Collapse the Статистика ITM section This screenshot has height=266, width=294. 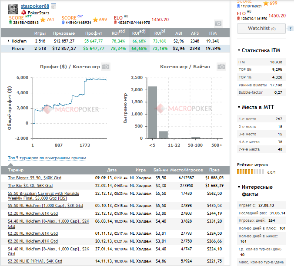click(x=239, y=50)
